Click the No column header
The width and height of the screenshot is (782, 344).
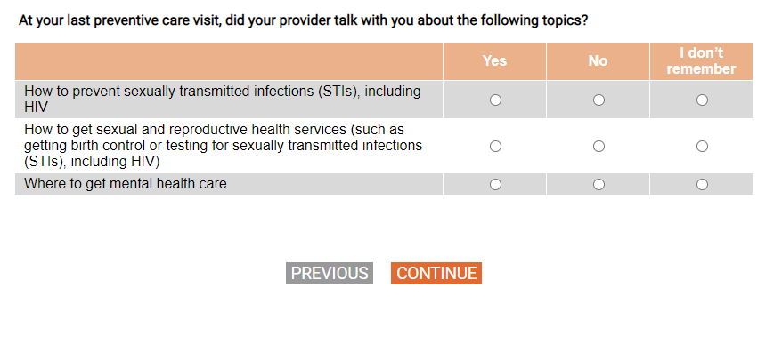(x=598, y=61)
